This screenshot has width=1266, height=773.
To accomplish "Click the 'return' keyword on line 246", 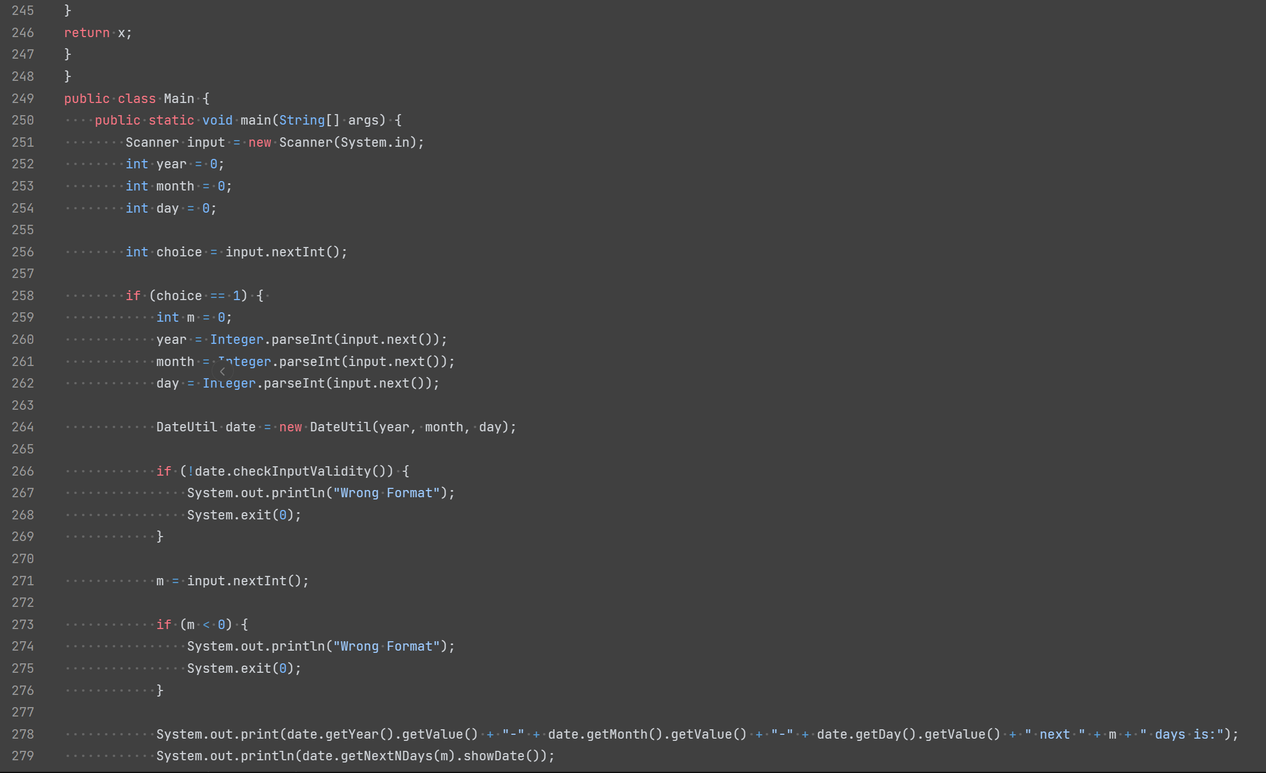I will (x=86, y=33).
